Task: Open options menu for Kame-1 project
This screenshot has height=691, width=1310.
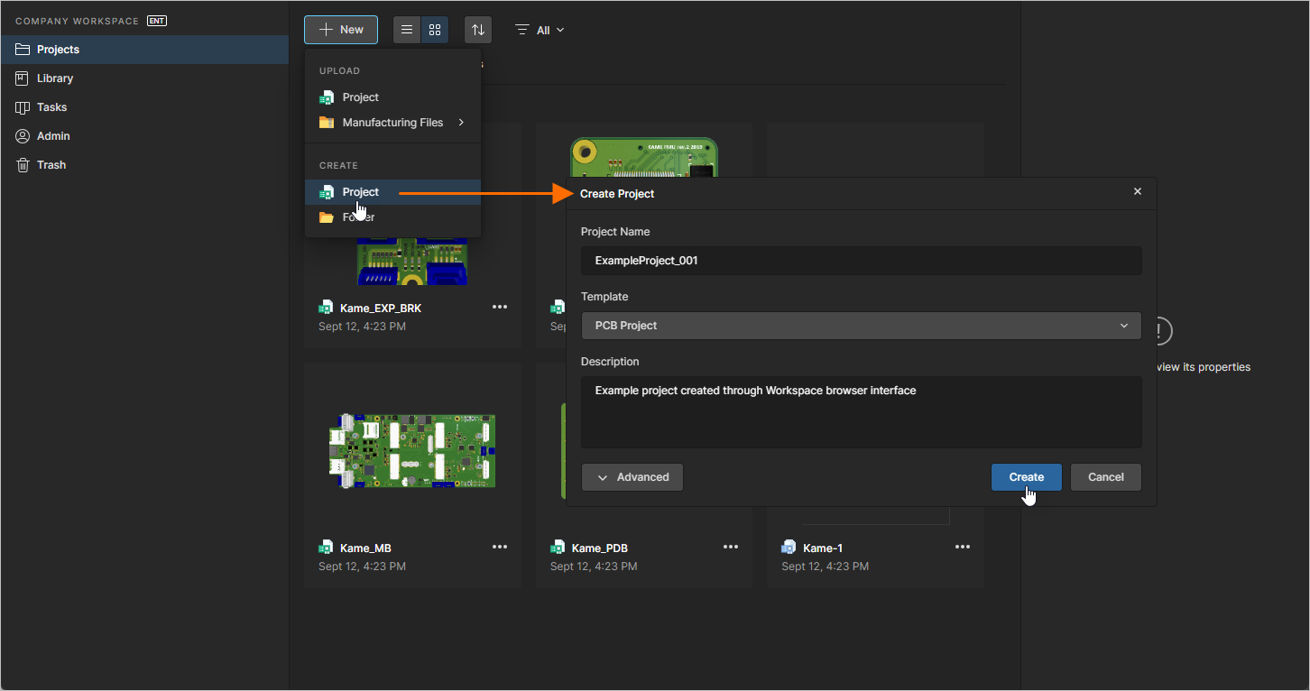Action: 962,546
